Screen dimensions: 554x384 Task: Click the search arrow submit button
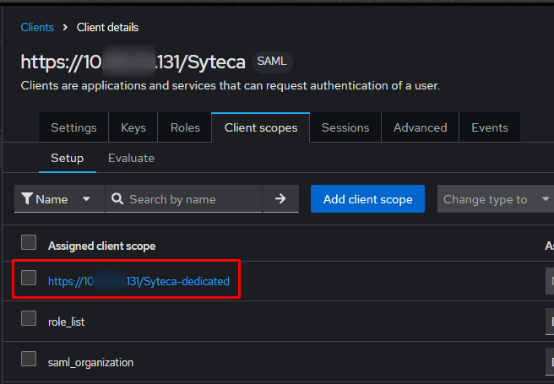280,199
